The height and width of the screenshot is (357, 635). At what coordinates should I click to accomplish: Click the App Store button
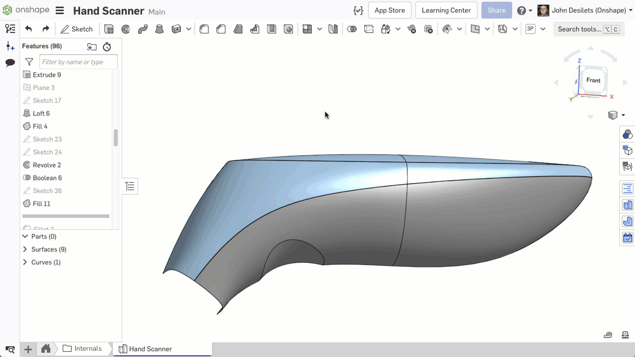pyautogui.click(x=389, y=10)
